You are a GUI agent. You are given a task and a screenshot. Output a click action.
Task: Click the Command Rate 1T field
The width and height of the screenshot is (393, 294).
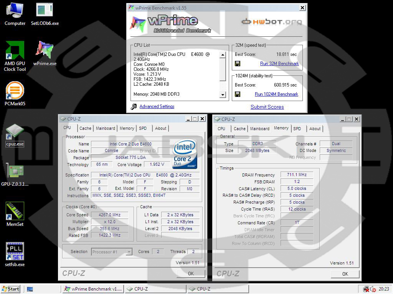point(297,222)
